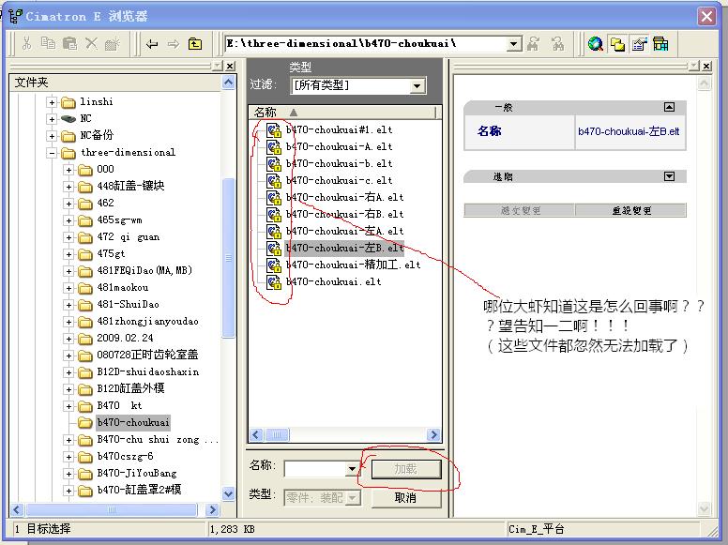Select the 481-ShuiDao folder

pyautogui.click(x=129, y=305)
